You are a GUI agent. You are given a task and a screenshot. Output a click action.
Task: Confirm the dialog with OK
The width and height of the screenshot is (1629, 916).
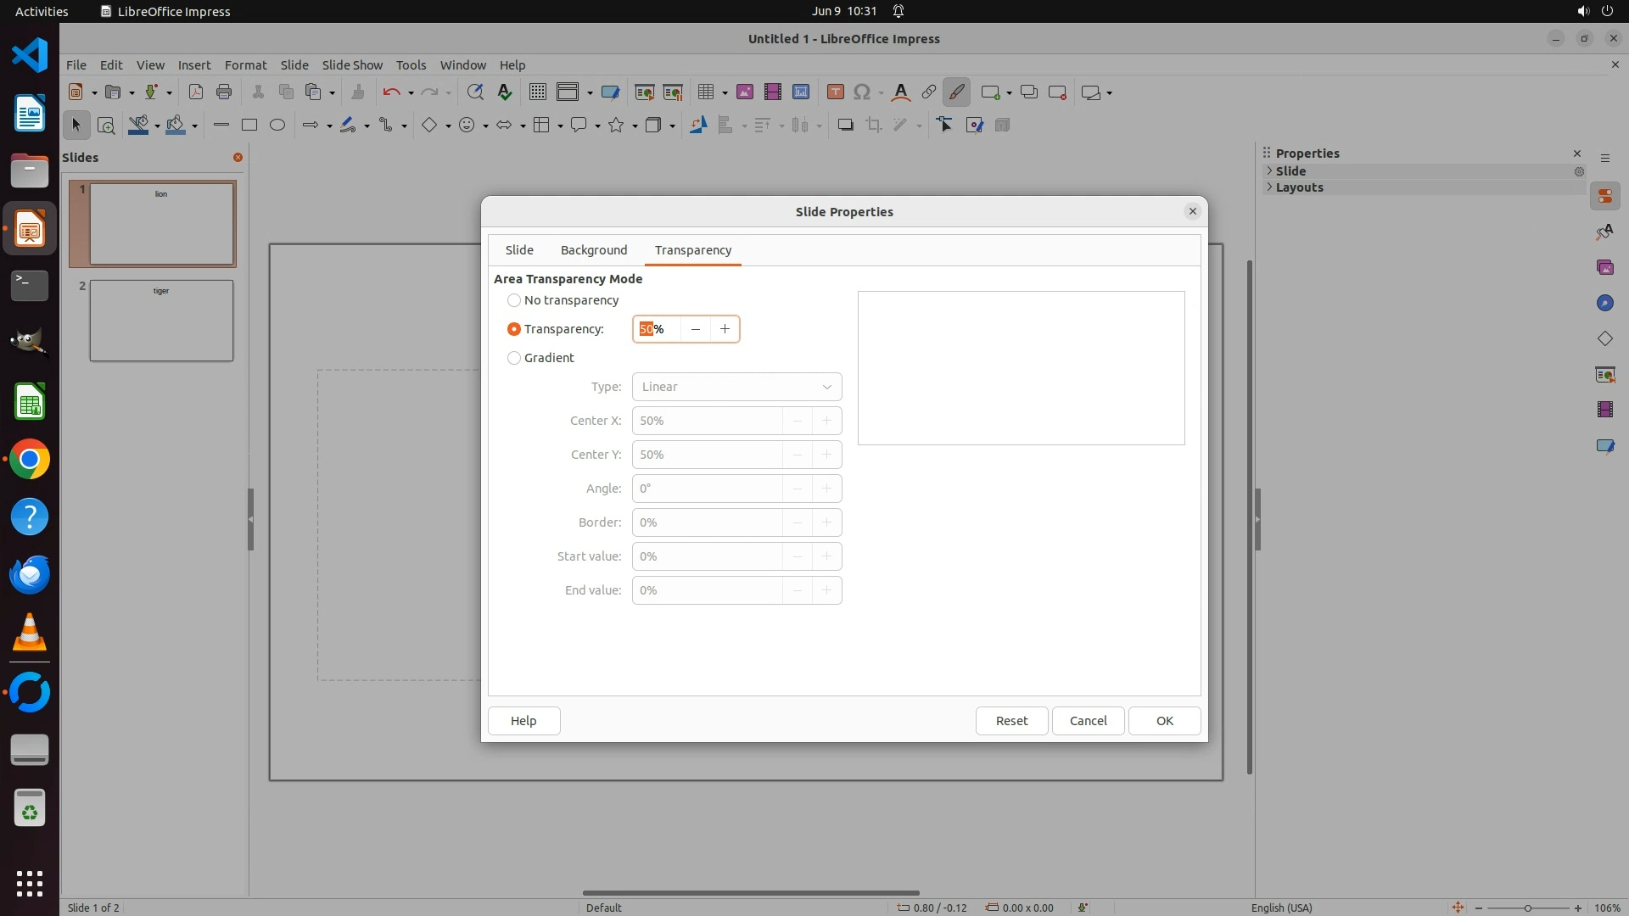point(1164,721)
